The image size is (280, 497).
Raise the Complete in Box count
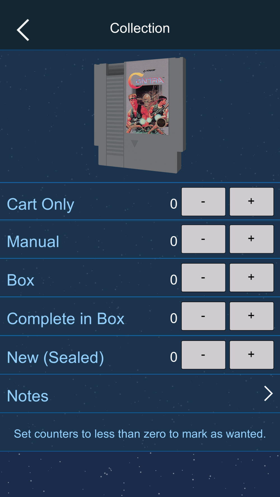(x=251, y=316)
